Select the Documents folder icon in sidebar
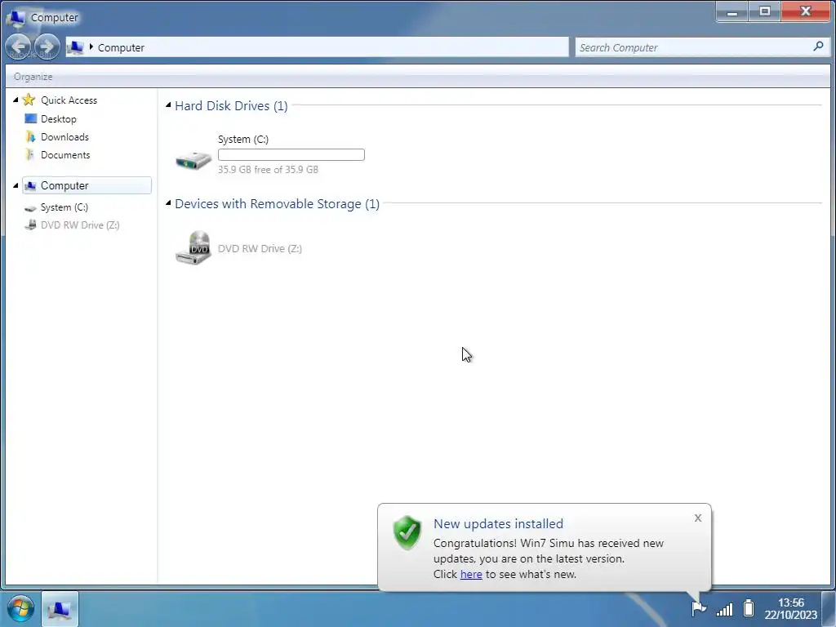Viewport: 836px width, 627px height. tap(30, 154)
